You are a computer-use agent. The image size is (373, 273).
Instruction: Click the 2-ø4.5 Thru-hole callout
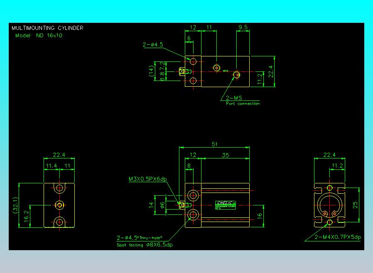point(140,238)
